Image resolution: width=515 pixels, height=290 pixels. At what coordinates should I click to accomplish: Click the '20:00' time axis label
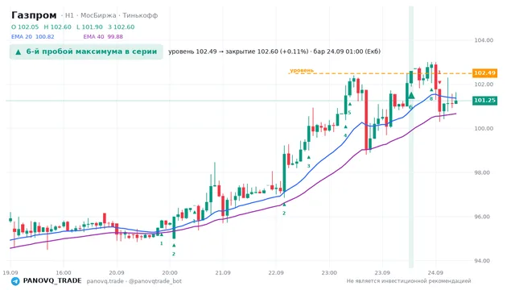[x=170, y=272]
